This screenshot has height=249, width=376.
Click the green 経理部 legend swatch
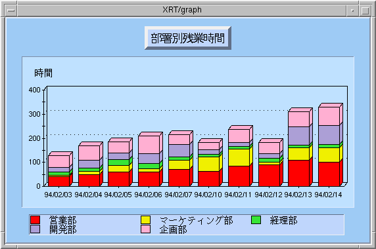click(x=256, y=220)
